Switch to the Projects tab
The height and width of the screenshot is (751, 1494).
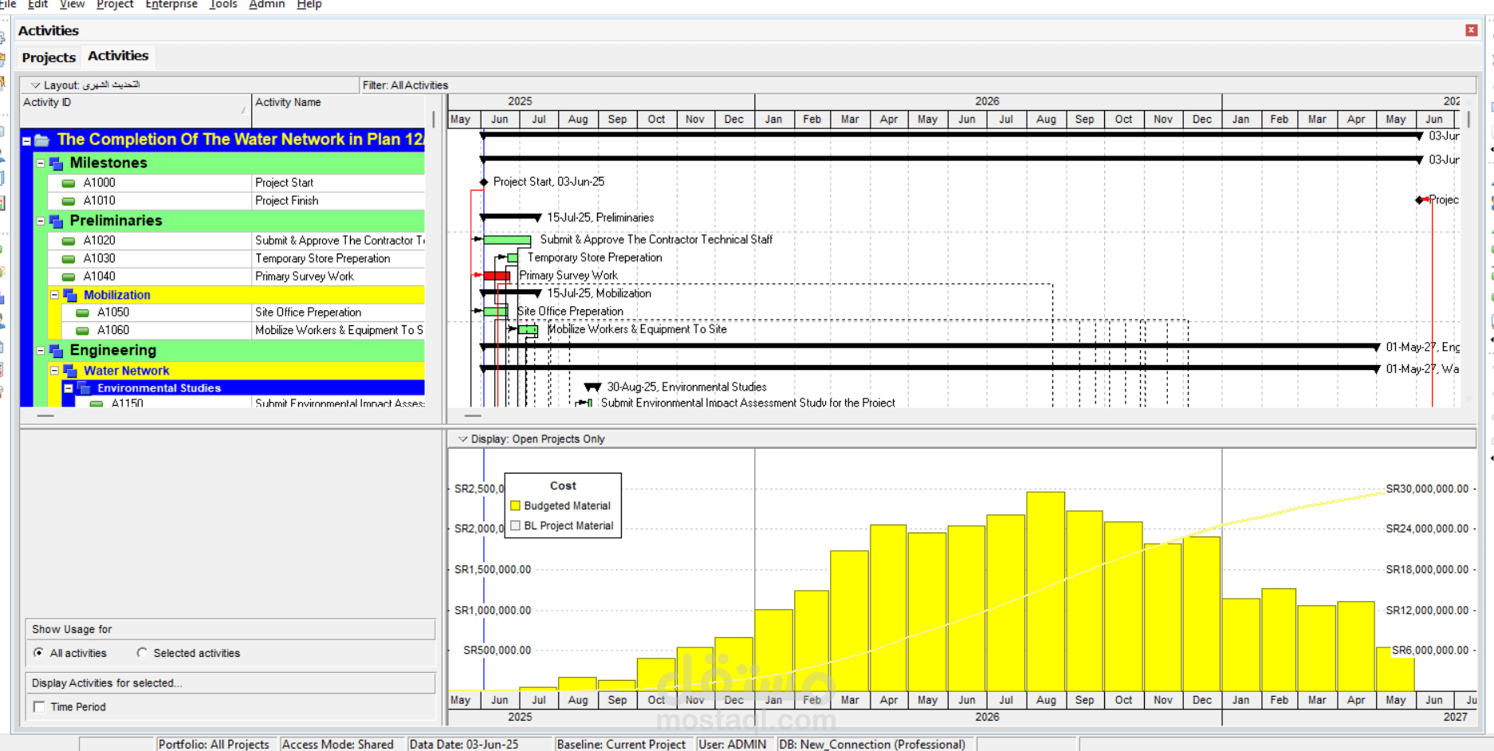click(x=49, y=57)
